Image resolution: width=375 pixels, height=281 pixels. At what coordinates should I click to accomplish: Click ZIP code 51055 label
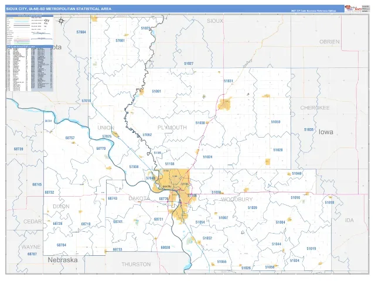click(221, 262)
